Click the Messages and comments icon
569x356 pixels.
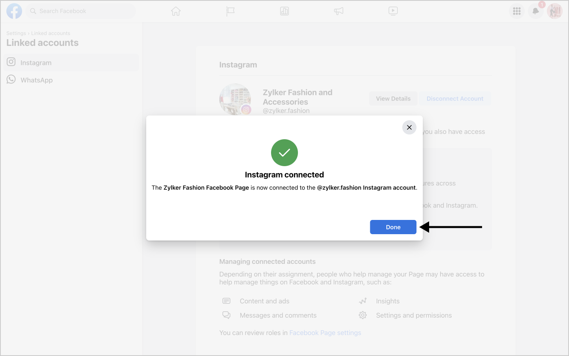tap(226, 315)
